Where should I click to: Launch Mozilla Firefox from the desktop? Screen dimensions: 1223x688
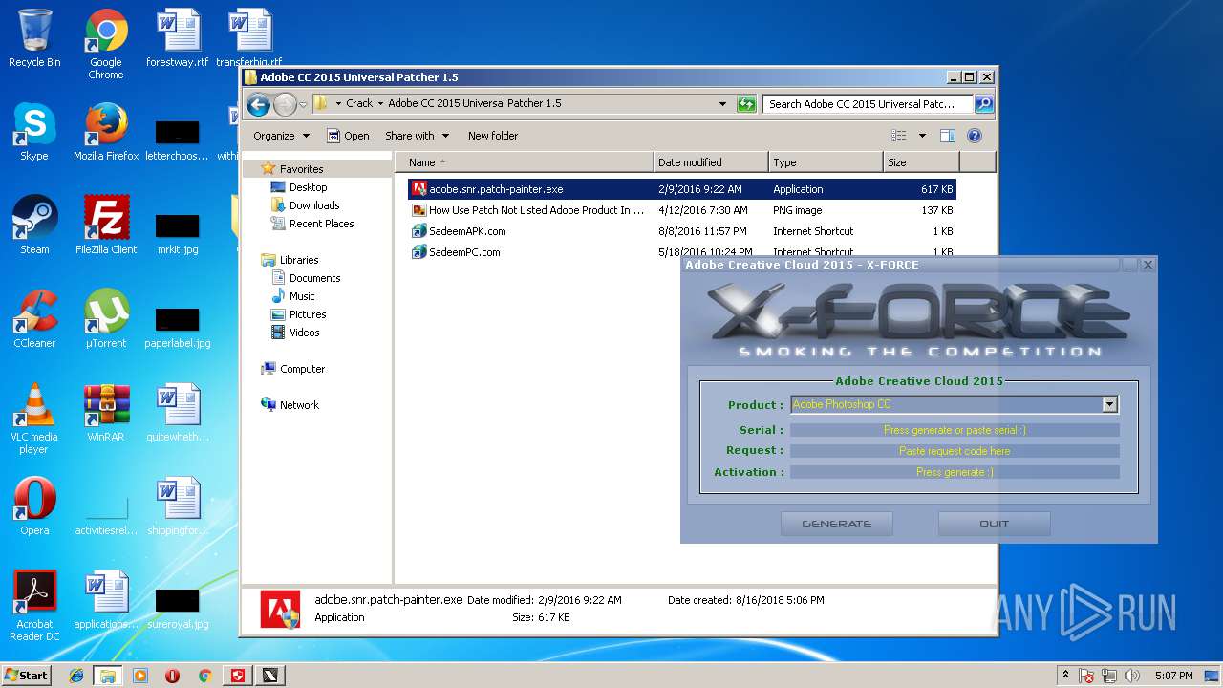point(106,132)
